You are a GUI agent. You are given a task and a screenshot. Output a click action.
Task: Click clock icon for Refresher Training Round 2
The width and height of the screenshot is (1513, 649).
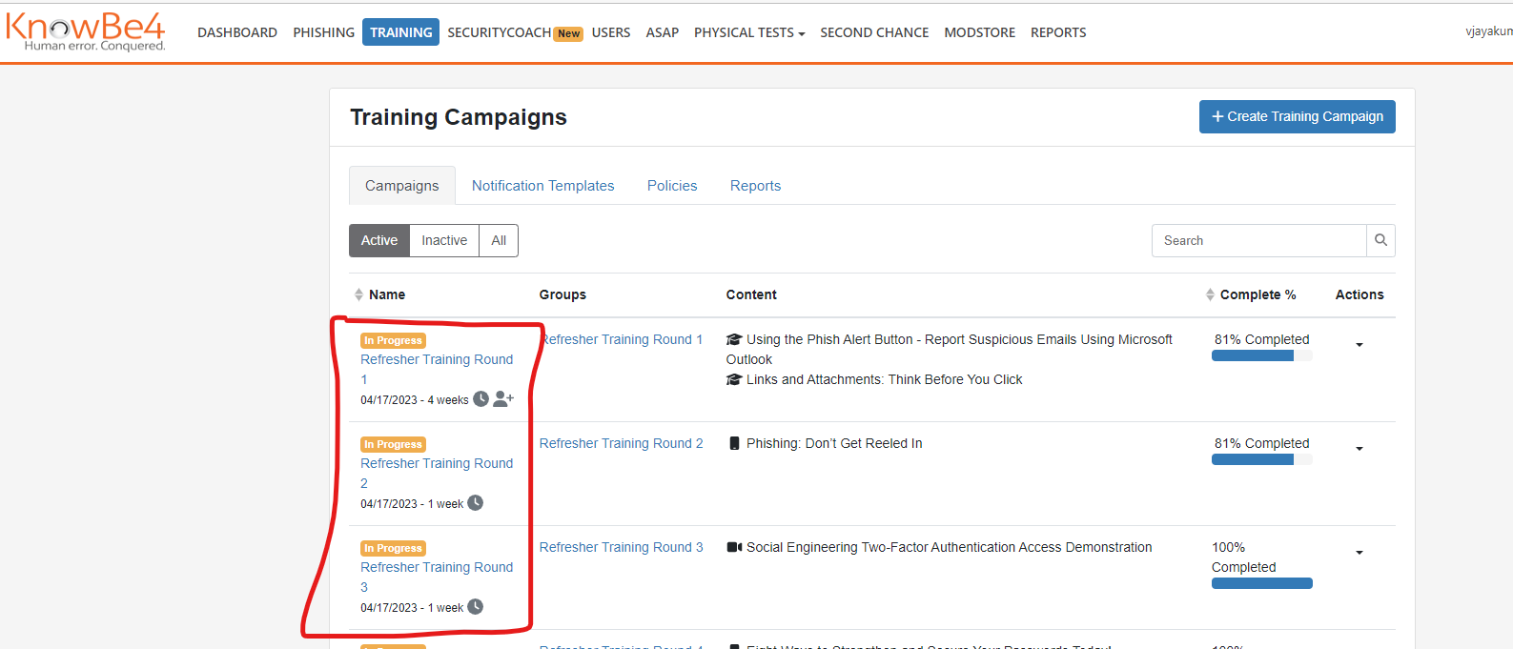click(475, 502)
